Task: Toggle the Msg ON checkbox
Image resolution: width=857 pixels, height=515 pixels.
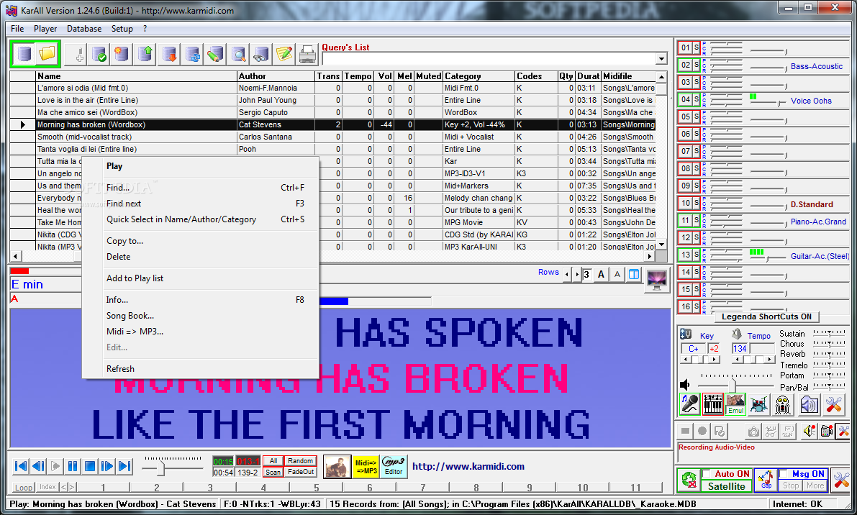Action: tap(784, 473)
